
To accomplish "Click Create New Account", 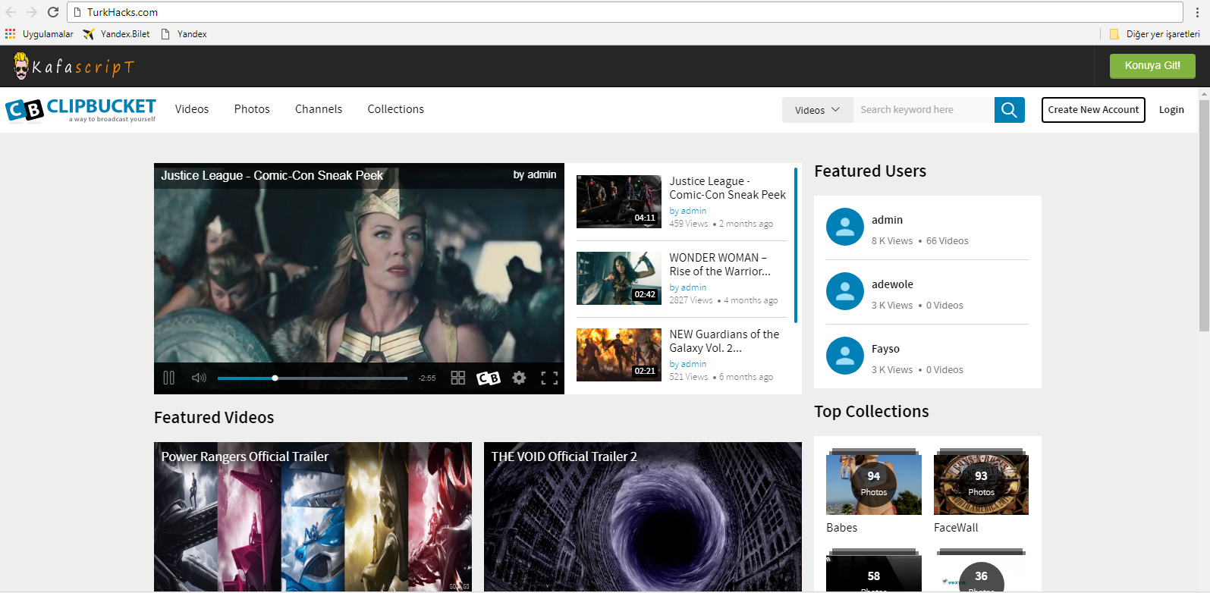I will (1093, 110).
